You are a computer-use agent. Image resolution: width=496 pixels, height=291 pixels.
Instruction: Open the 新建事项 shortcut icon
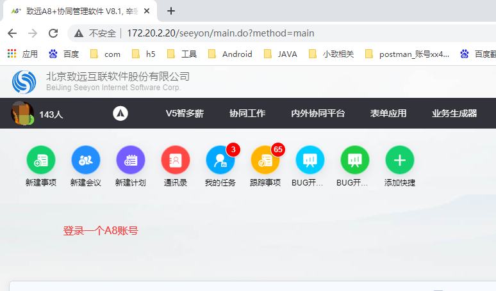tap(41, 160)
